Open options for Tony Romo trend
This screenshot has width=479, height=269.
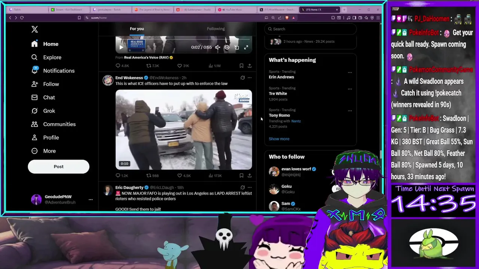click(x=350, y=111)
